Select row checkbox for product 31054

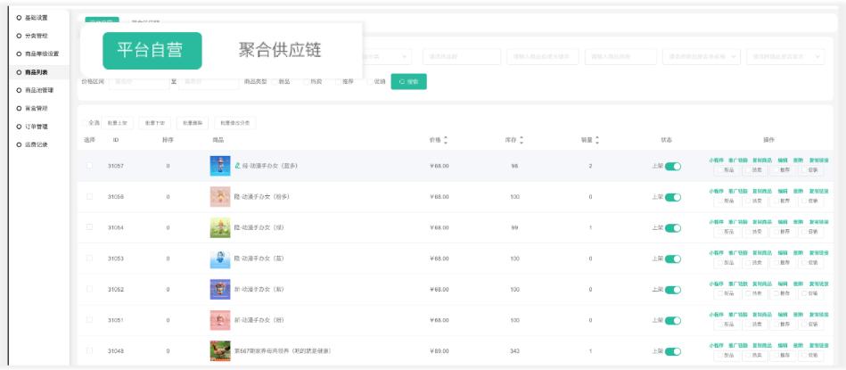89,227
